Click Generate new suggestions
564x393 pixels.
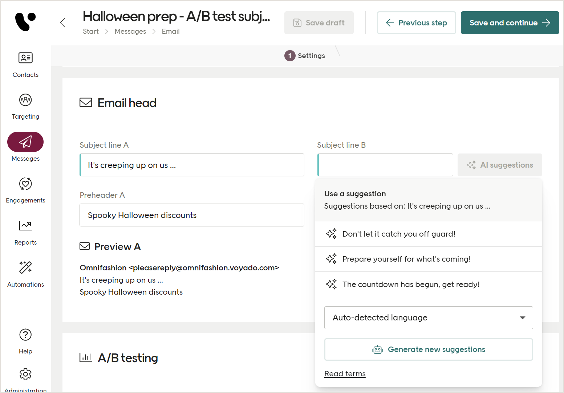coord(429,349)
